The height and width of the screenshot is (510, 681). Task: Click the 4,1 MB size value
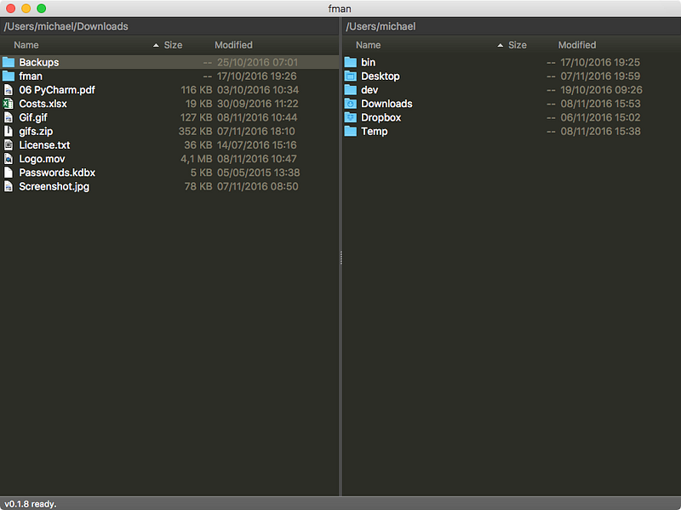pyautogui.click(x=197, y=159)
